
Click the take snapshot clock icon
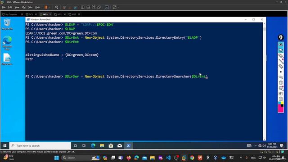(x=64, y=7)
